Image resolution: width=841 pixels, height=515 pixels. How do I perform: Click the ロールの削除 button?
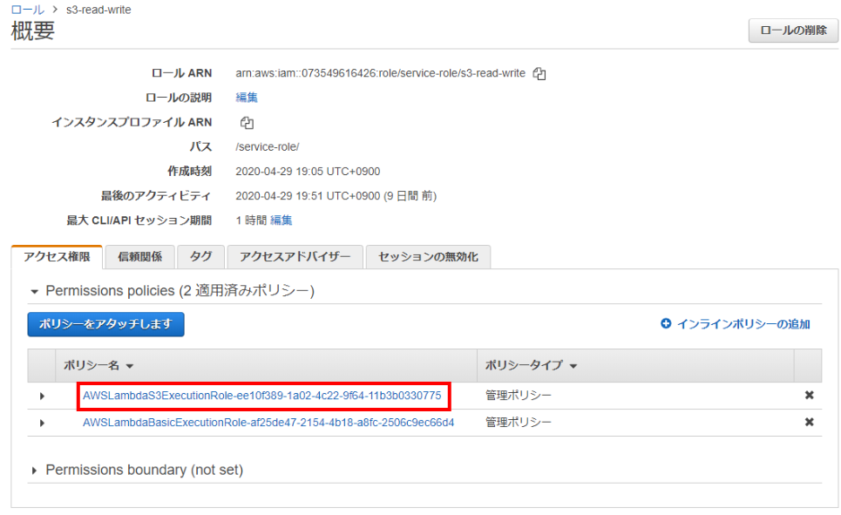click(x=793, y=30)
